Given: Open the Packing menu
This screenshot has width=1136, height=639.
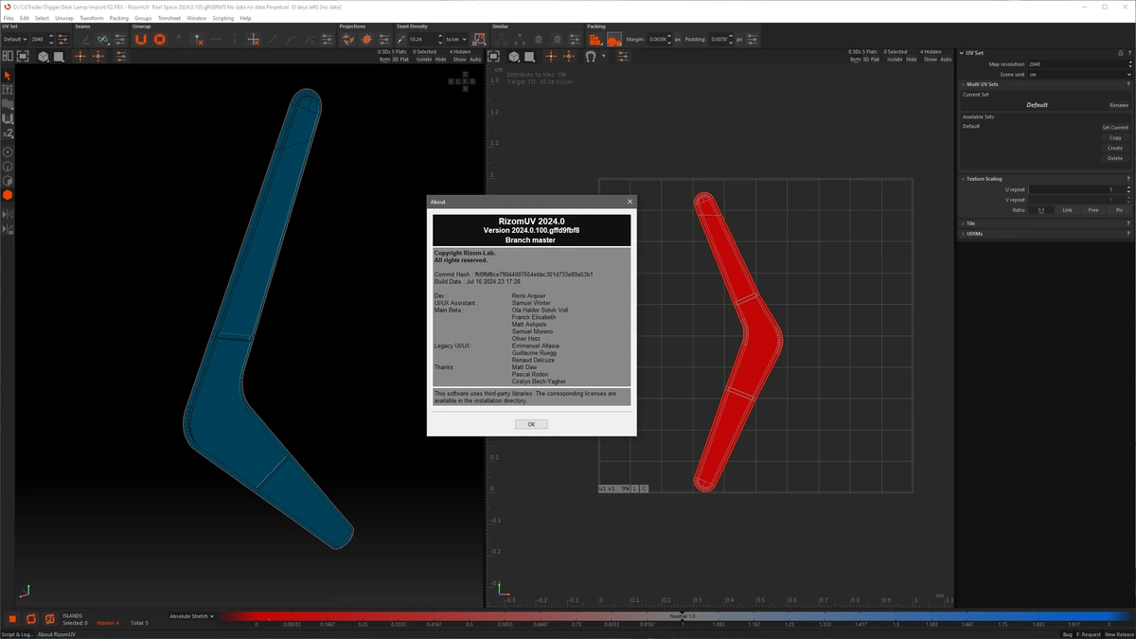Looking at the screenshot, I should pyautogui.click(x=118, y=18).
